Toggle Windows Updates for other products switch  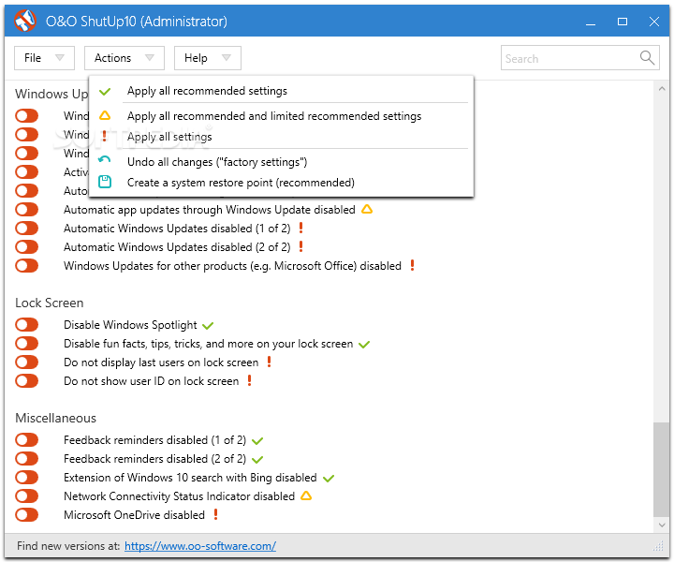(x=26, y=266)
